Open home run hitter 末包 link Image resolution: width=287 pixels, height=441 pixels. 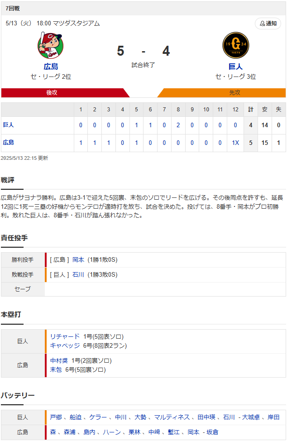[56, 369]
